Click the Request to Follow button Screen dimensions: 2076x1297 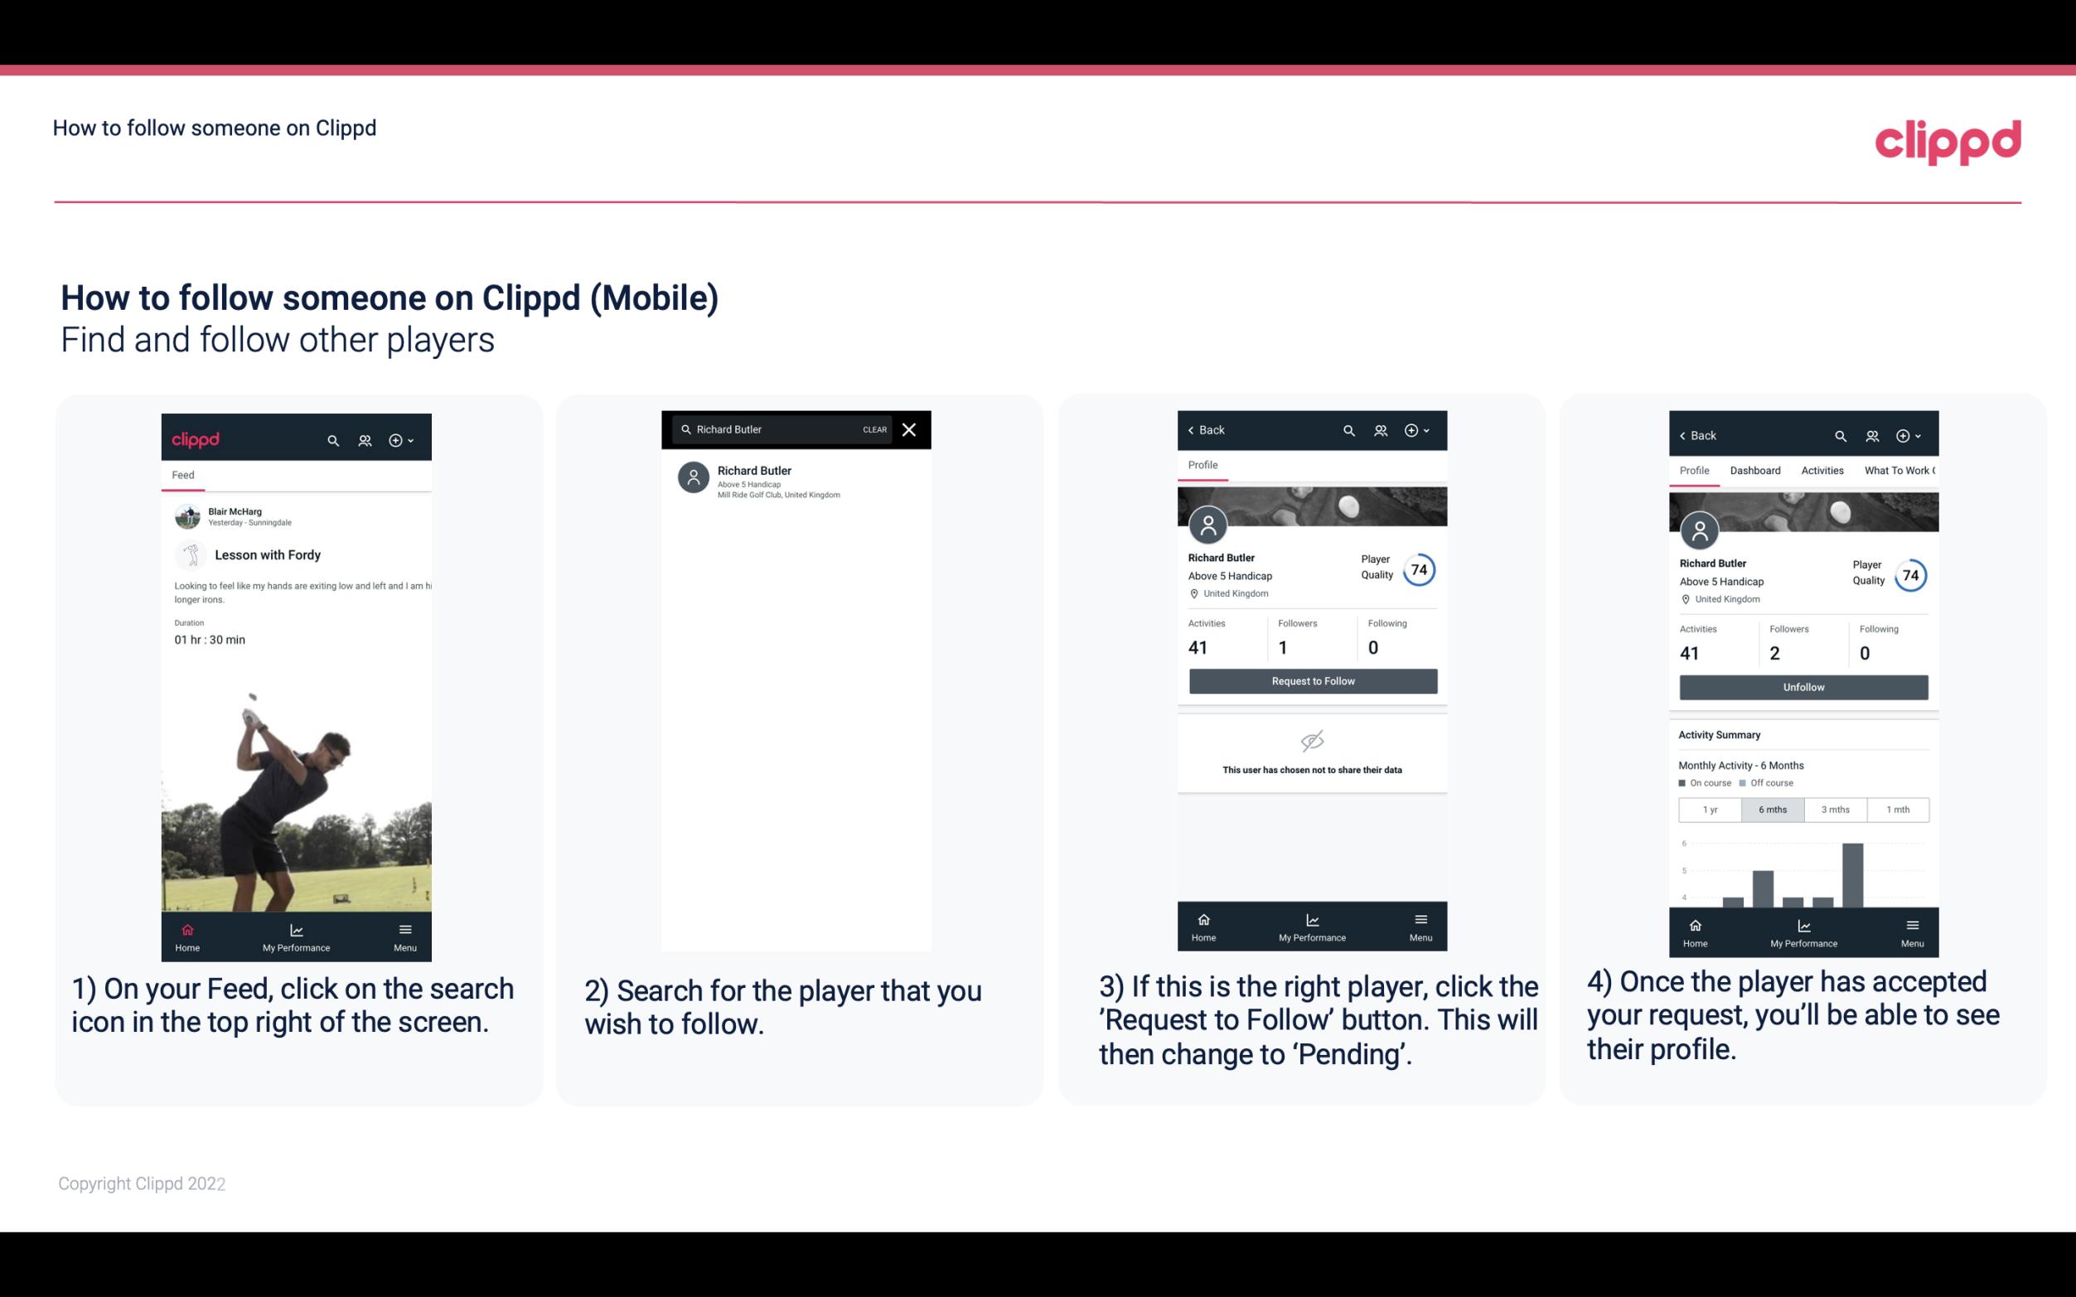(x=1311, y=680)
